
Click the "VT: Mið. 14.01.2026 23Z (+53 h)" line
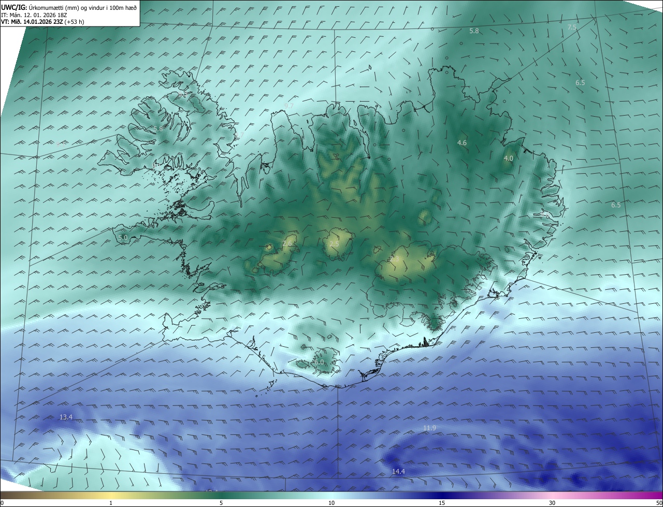(x=42, y=22)
